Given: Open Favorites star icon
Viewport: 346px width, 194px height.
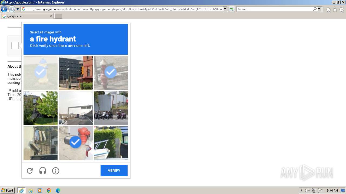Looking at the screenshot, I should click(335, 9).
